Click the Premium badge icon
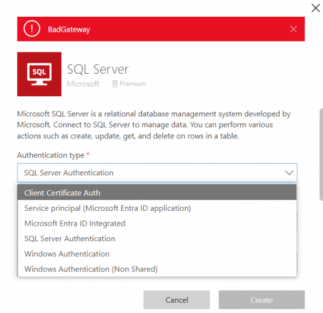 click(115, 83)
